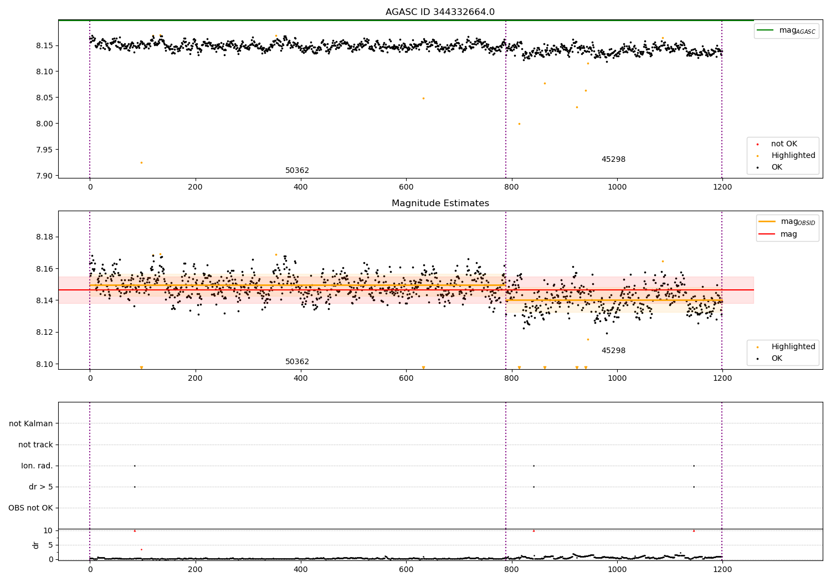
Task: Click the 8.12 y-axis tick label
Action: [44, 333]
